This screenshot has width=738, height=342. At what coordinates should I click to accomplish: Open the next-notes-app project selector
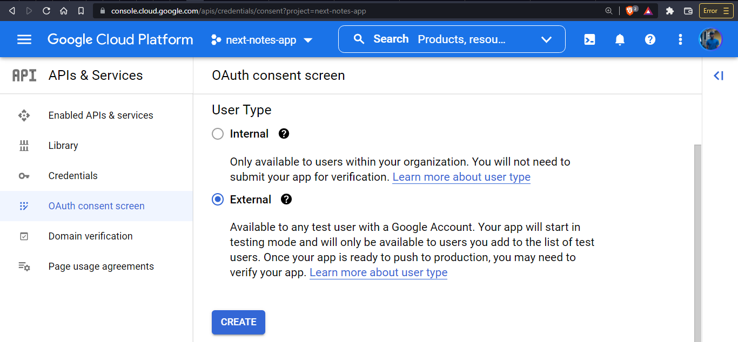coord(262,40)
